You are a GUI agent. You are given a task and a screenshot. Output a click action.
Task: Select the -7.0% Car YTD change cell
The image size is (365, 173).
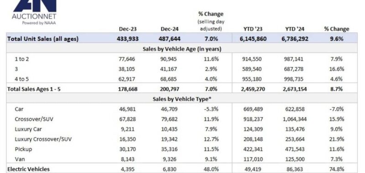337,109
